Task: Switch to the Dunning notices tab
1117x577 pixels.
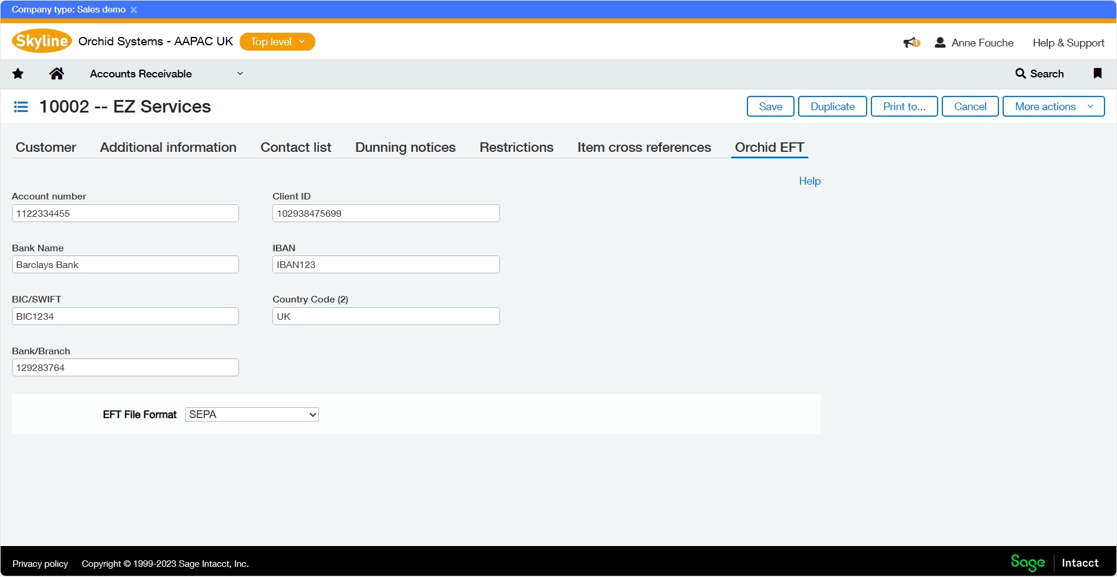Action: coord(405,148)
